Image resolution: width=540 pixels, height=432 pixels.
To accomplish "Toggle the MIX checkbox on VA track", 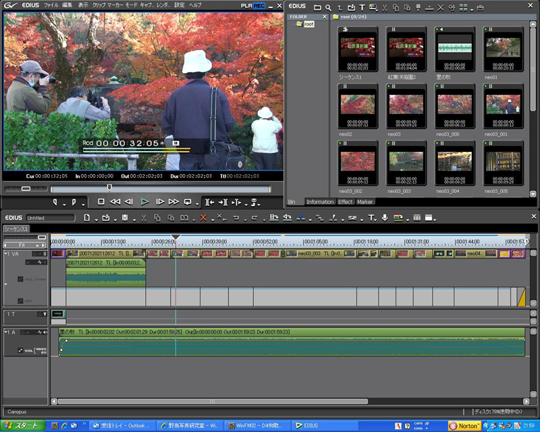I will coord(20,301).
